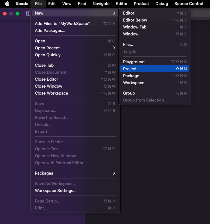Viewport: 210px width, 224px height.
Task: Choose Add Files to "MyWorkSpace"…
Action: click(75, 24)
